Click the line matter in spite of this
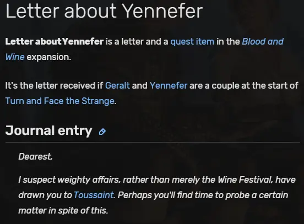 coord(63,211)
